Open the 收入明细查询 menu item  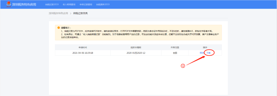(69, 4)
